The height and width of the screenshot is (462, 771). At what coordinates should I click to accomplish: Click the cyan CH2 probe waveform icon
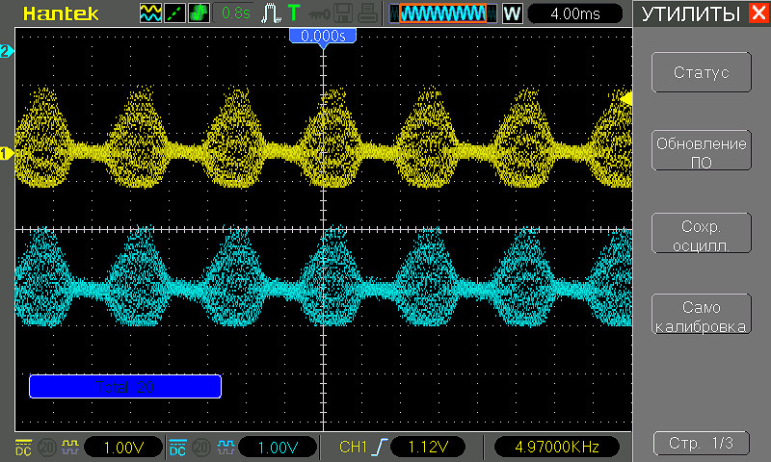(226, 447)
